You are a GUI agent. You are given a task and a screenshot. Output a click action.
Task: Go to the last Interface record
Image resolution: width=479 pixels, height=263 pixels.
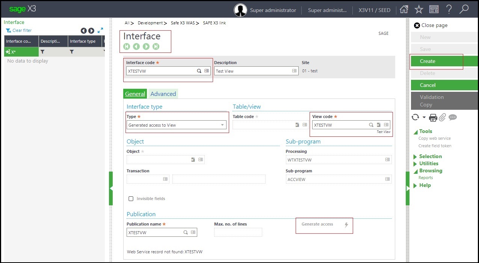(156, 46)
